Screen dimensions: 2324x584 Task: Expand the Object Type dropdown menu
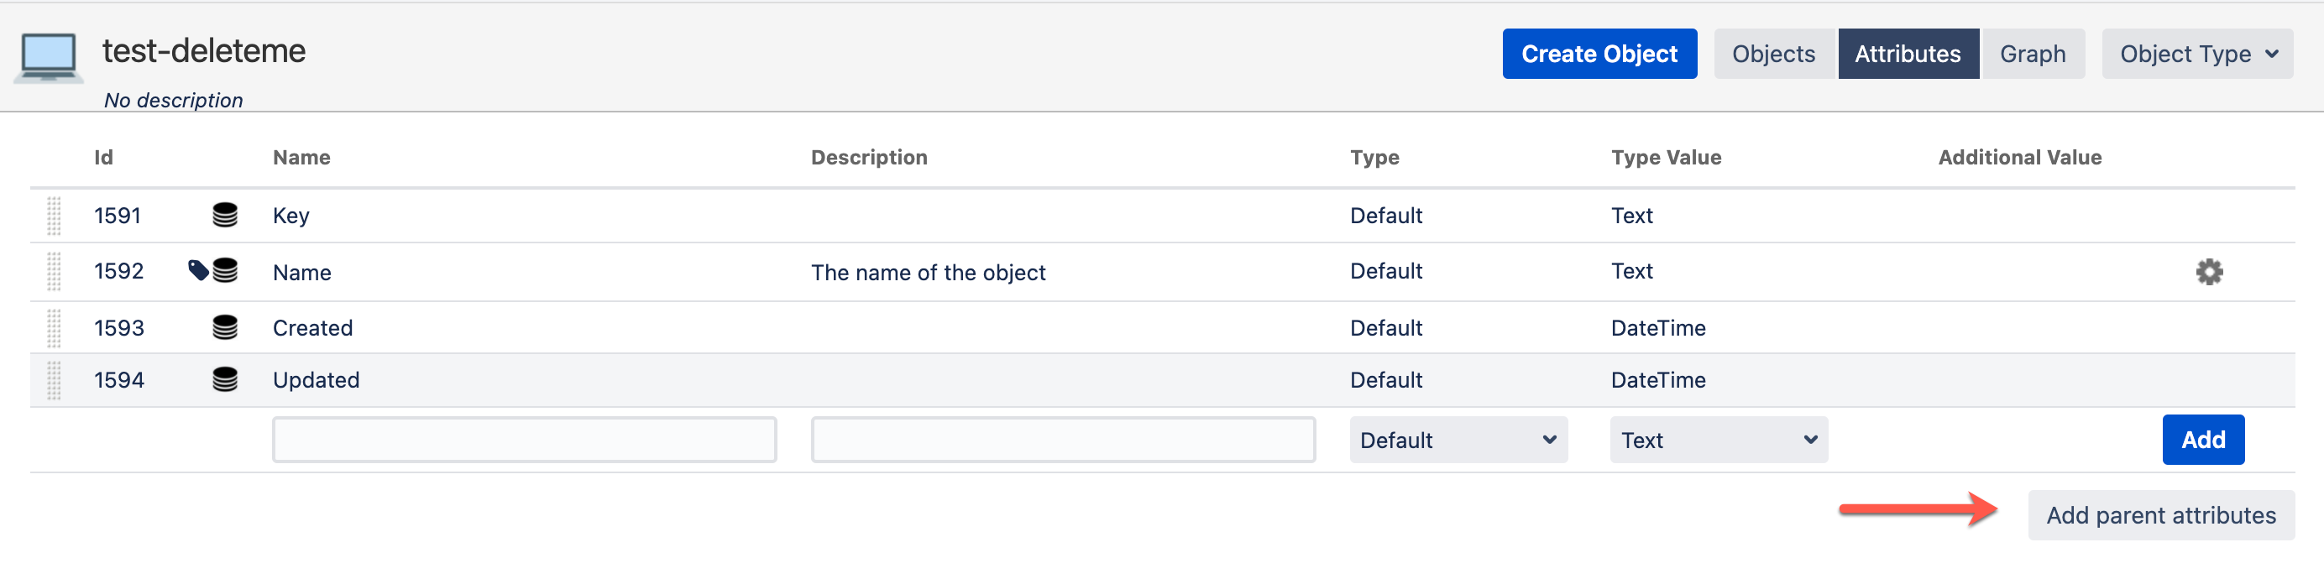pos(2196,54)
